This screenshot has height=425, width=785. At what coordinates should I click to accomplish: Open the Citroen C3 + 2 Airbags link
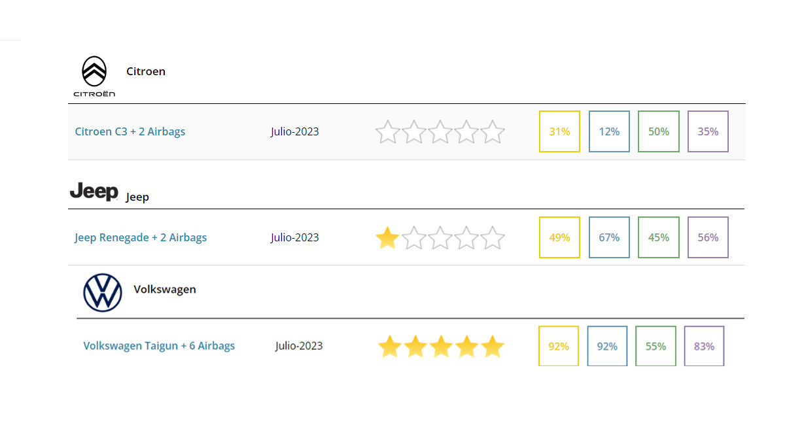click(130, 131)
